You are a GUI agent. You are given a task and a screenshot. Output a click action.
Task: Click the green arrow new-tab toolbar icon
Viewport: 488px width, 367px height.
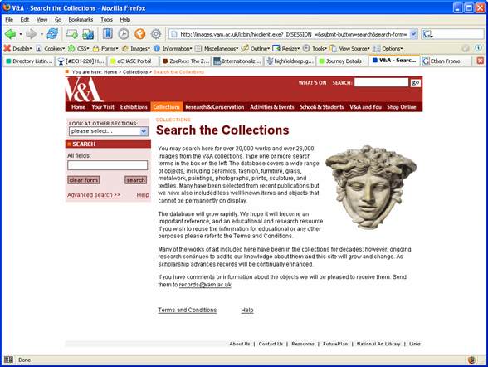coord(72,33)
